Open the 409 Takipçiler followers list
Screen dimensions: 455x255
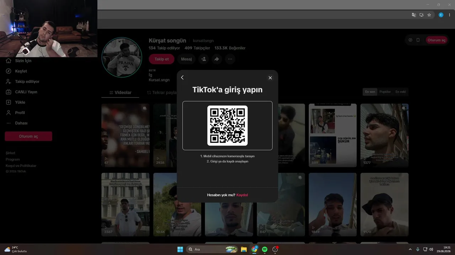coord(197,48)
